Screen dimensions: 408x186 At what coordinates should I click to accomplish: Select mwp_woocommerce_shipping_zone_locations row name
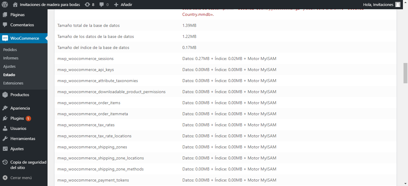point(101,158)
